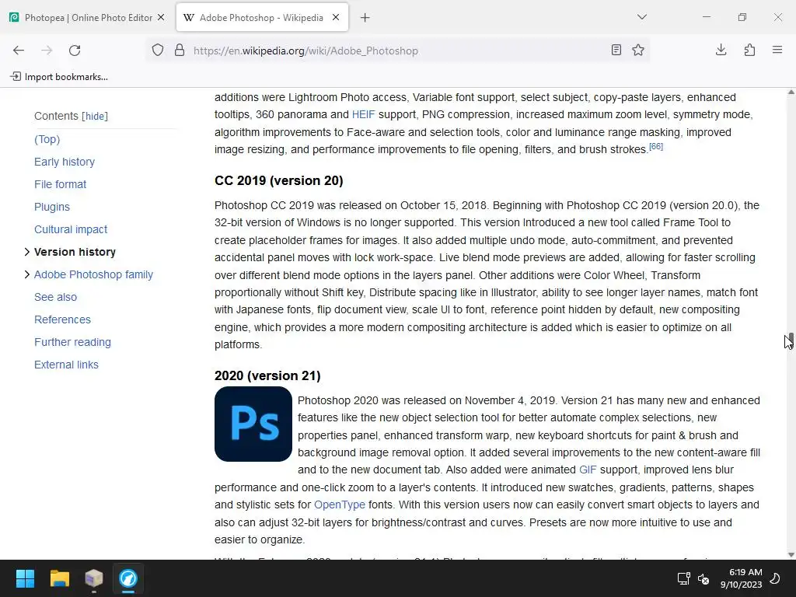Open the Firefox hamburger menu
Image resolution: width=796 pixels, height=597 pixels.
tap(777, 51)
